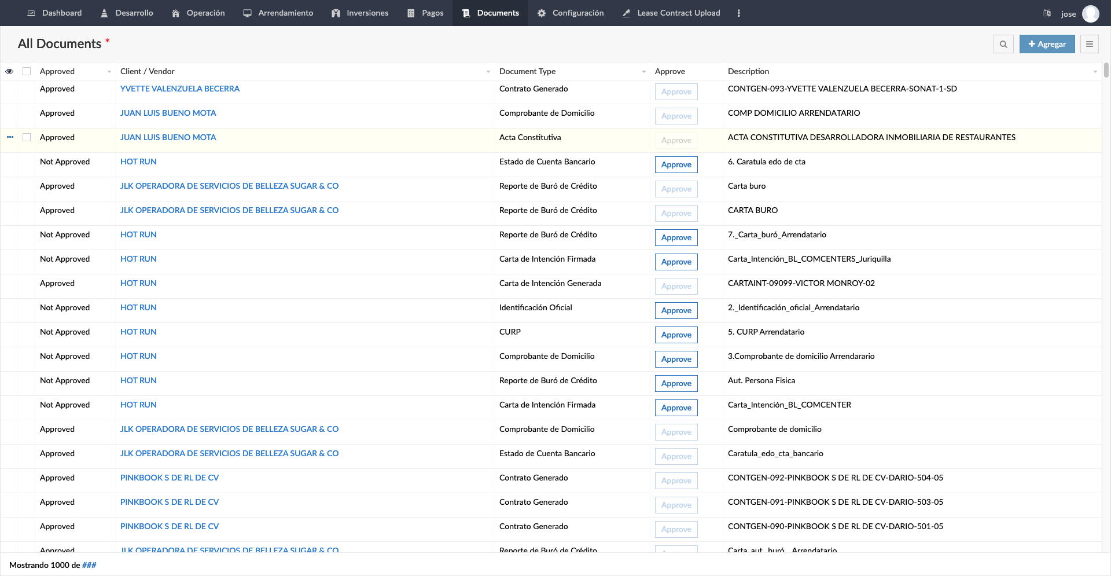The image size is (1111, 576).
Task: Open the jose user avatar
Action: coord(1091,13)
